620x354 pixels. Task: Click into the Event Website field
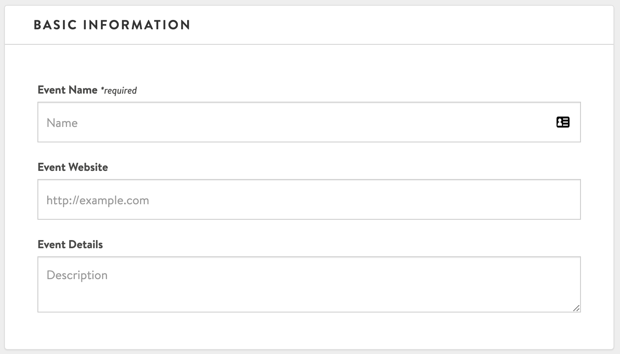tap(309, 199)
